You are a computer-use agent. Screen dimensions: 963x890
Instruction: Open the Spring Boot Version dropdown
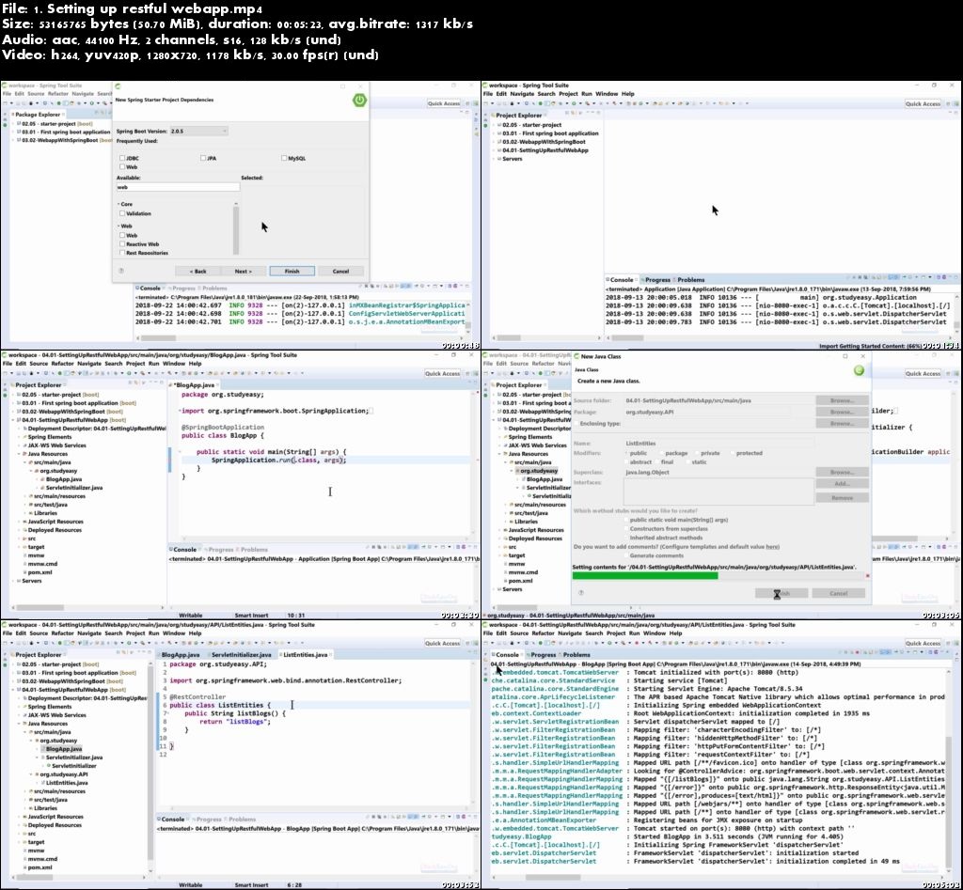[198, 131]
